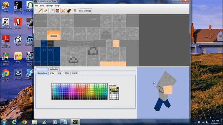
Task: Open the Help desktop shortcut
Action: click(6, 7)
